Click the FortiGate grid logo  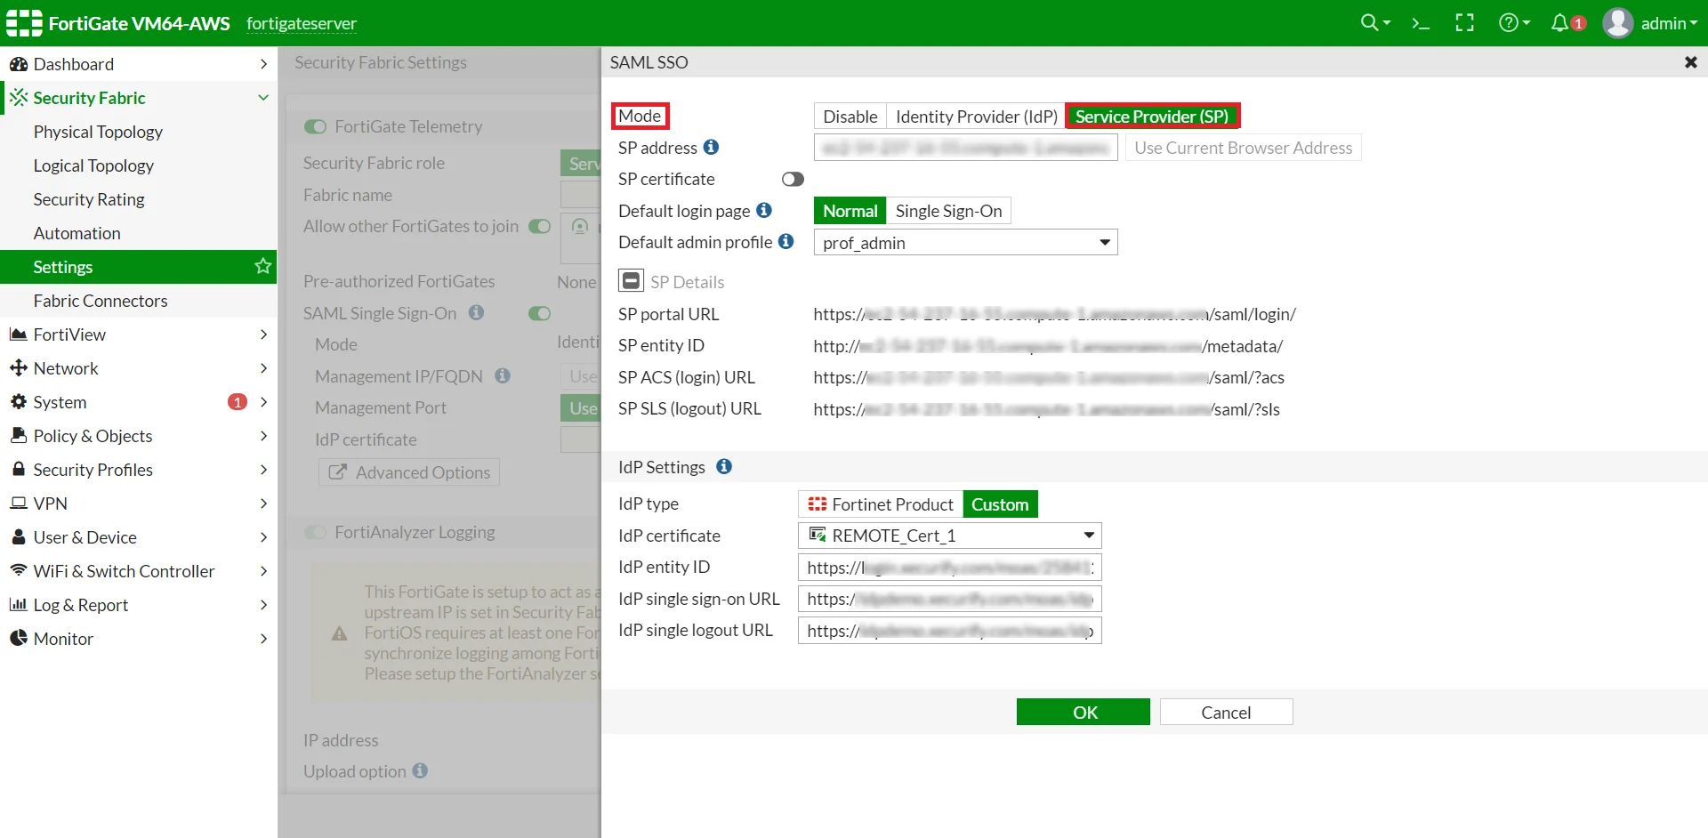tap(22, 22)
